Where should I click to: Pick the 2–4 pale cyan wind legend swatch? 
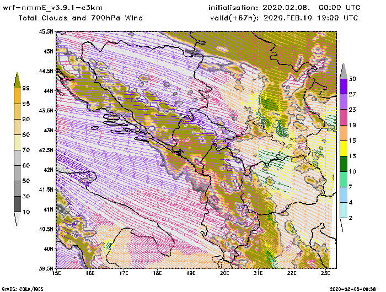(344, 210)
